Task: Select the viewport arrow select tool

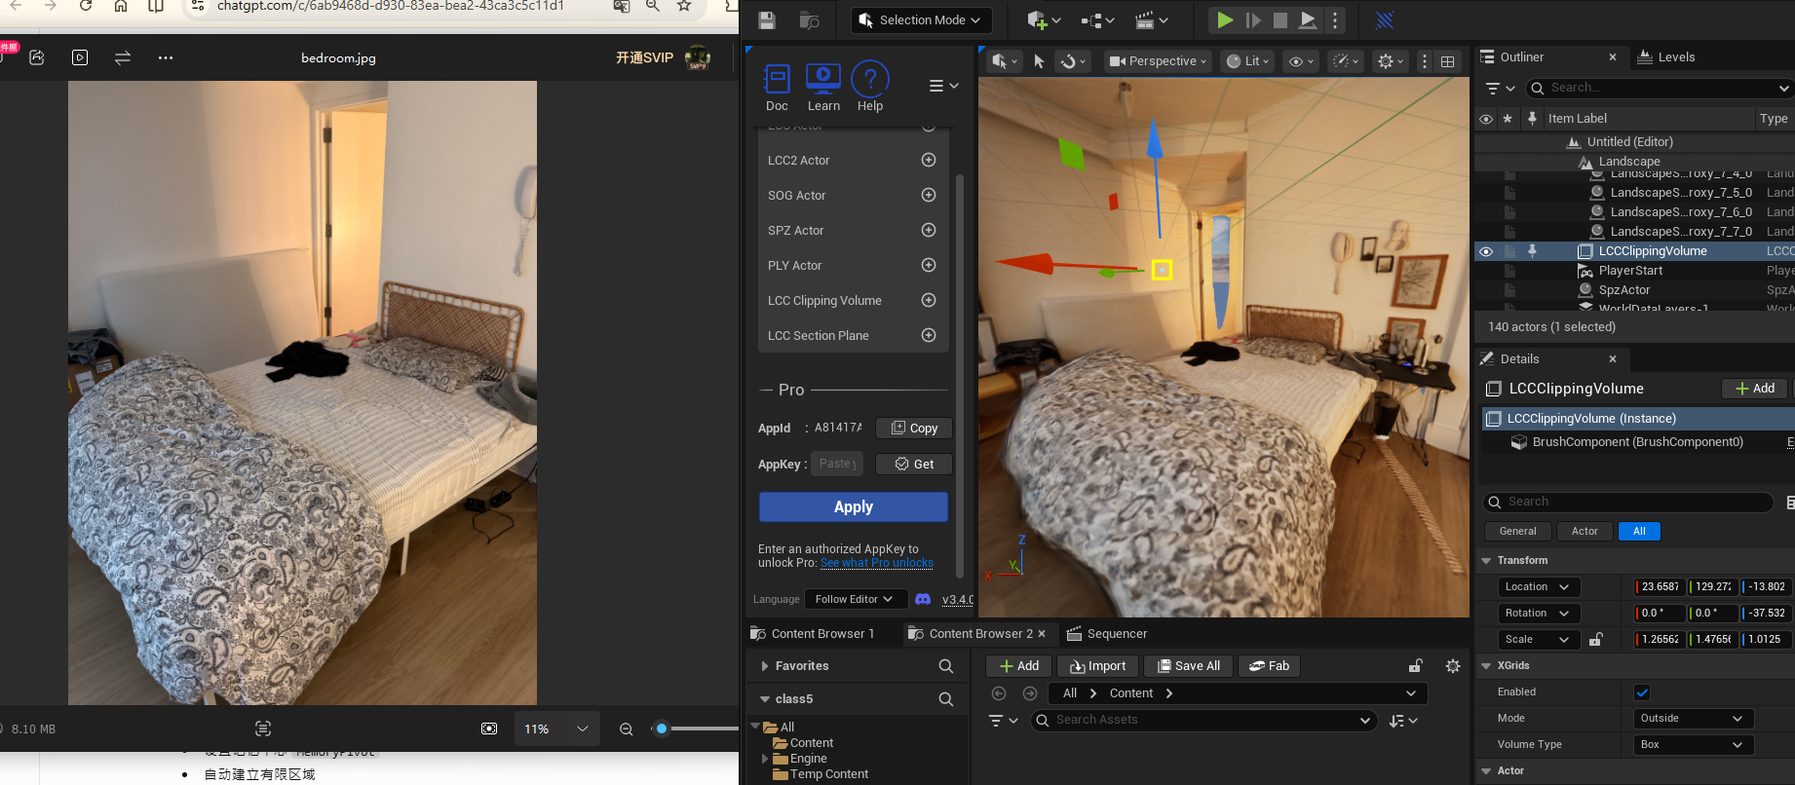Action: click(x=1039, y=61)
